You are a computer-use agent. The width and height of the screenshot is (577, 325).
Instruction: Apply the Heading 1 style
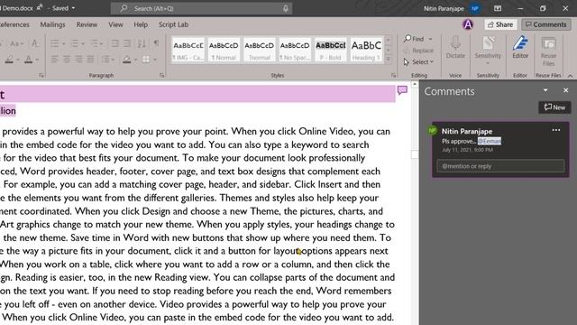(x=366, y=51)
